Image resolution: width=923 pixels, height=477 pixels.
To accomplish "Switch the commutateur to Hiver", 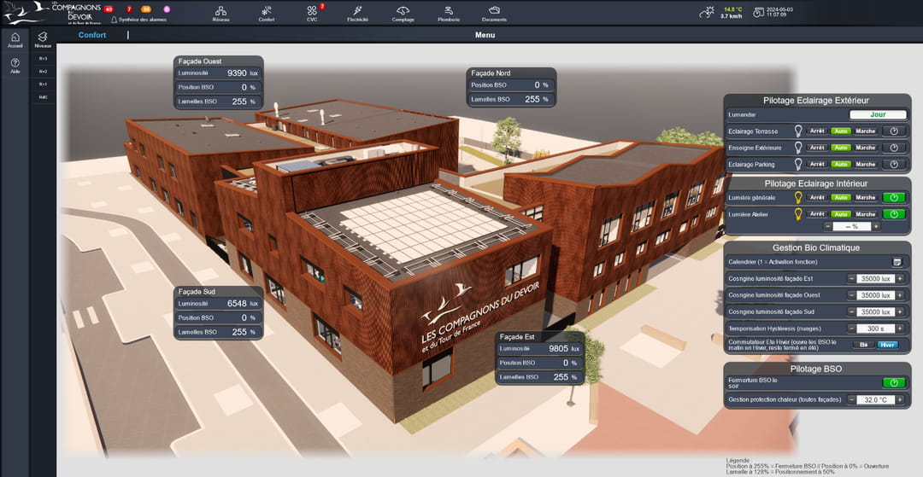I will (888, 345).
